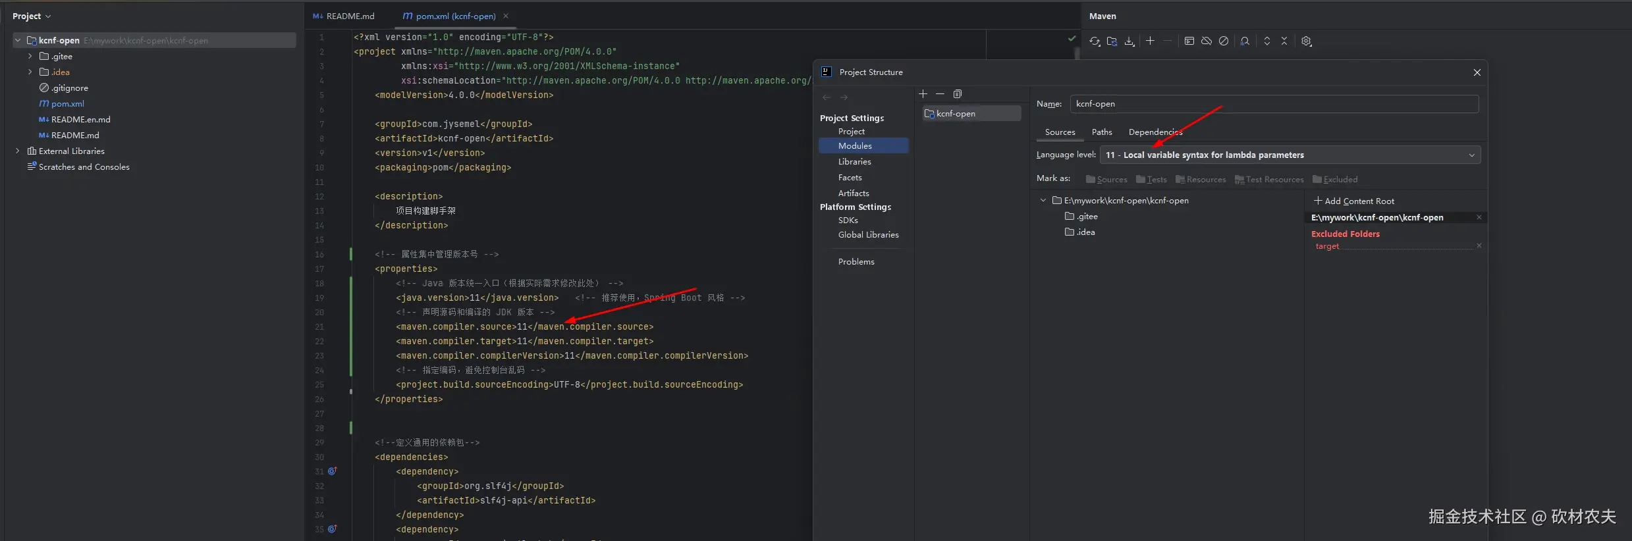The image size is (1632, 541).
Task: Open the Language level dropdown
Action: 1290,155
